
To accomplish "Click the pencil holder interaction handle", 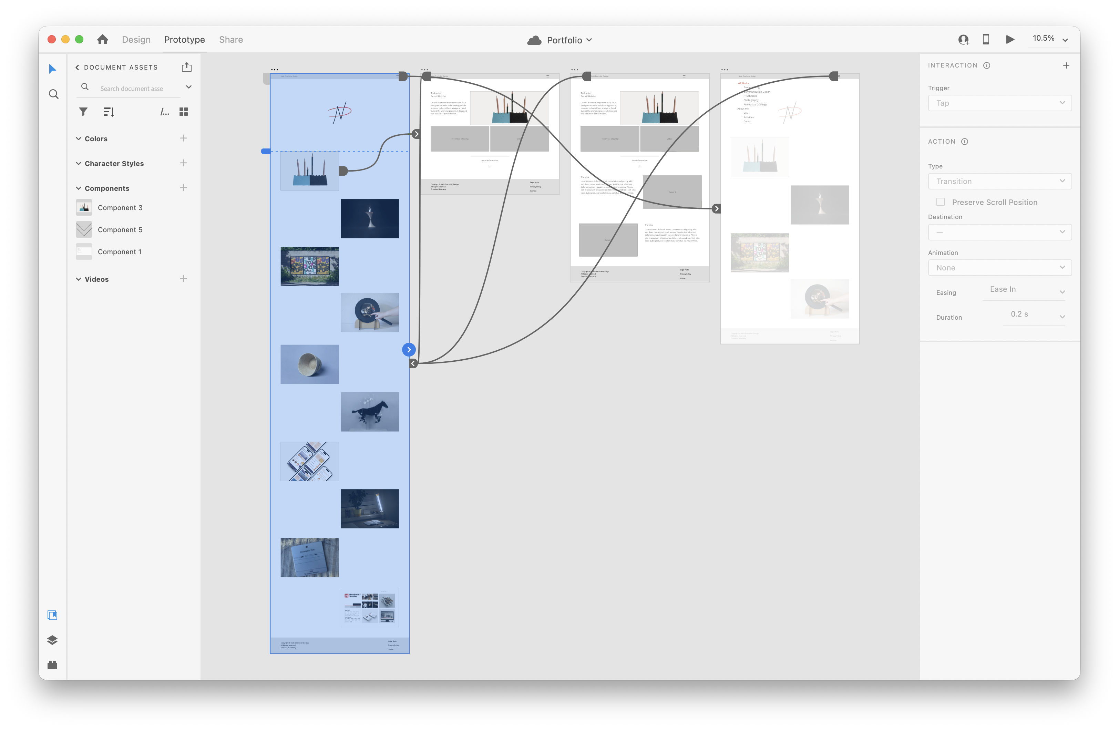I will (x=343, y=171).
